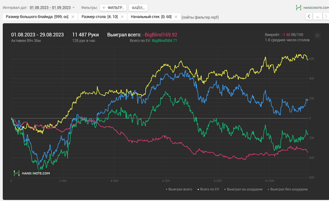329x201 pixels.
Task: Click the 2 000 x-axis label
Action: tap(63, 181)
